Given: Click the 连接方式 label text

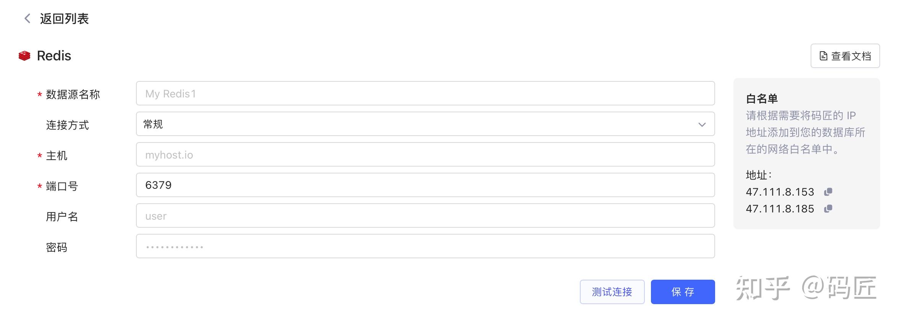Looking at the screenshot, I should 67,125.
